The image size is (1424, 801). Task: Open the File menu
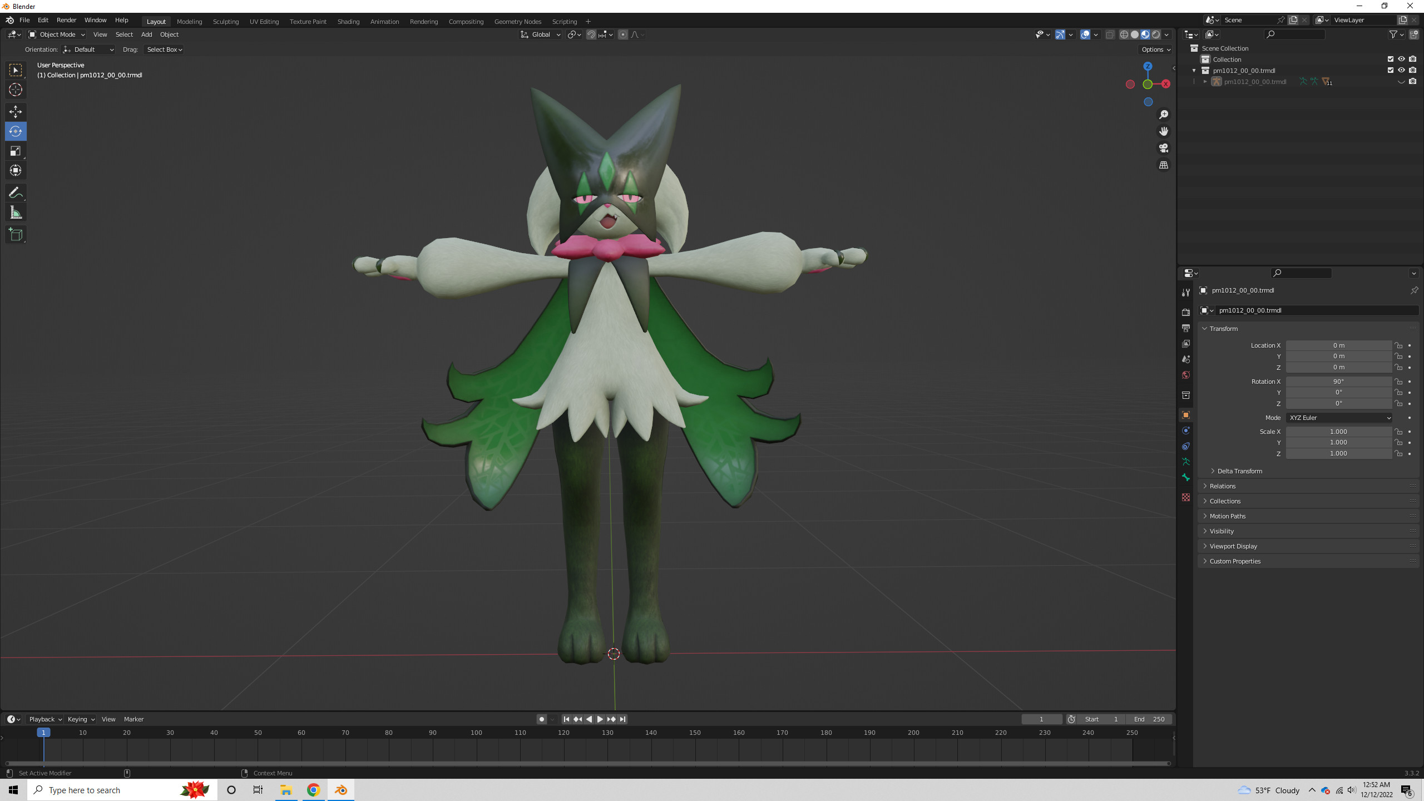24,20
